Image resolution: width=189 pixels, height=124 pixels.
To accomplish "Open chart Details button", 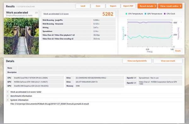I will [178, 51].
